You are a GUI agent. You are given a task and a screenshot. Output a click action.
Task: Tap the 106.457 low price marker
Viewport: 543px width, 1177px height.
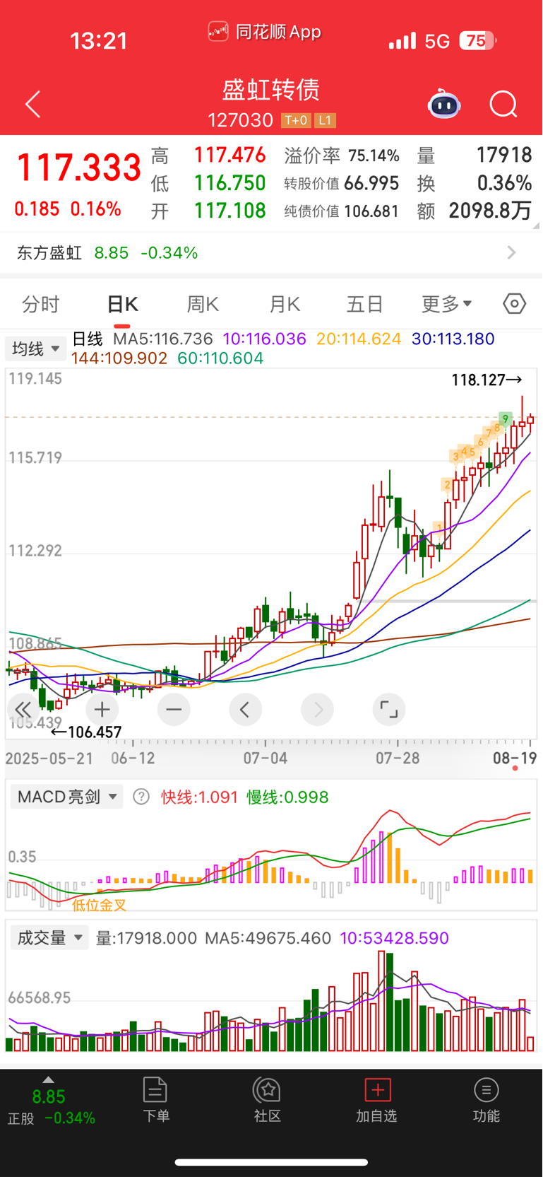tap(86, 732)
